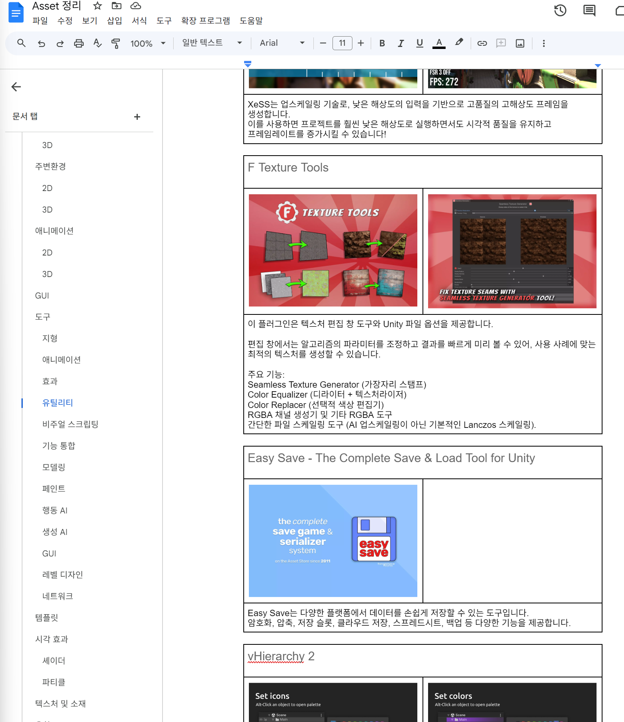Open the 파일 menu
Image resolution: width=624 pixels, height=722 pixels.
pos(40,21)
